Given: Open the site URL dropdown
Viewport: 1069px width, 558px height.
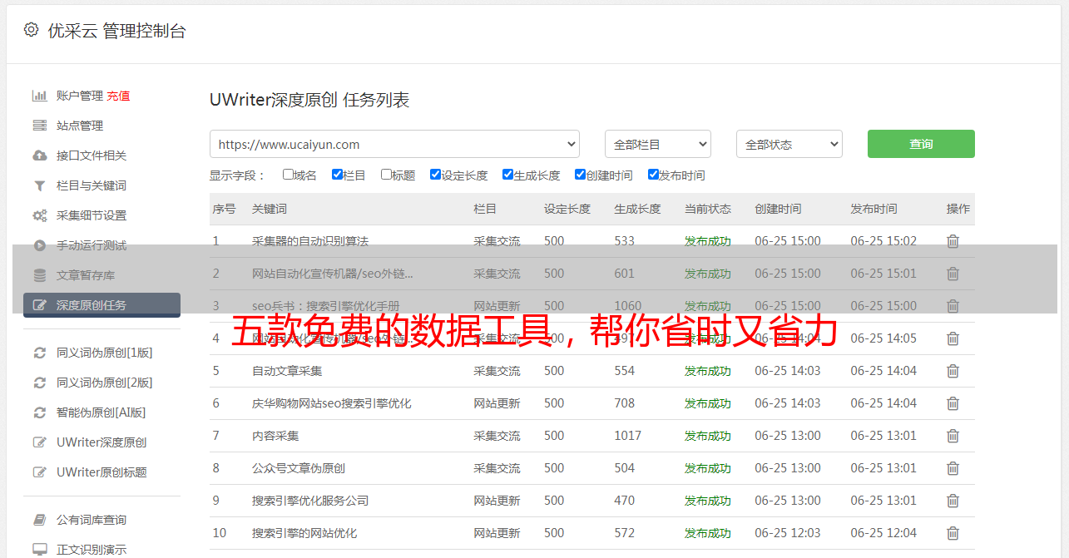Looking at the screenshot, I should pyautogui.click(x=394, y=144).
